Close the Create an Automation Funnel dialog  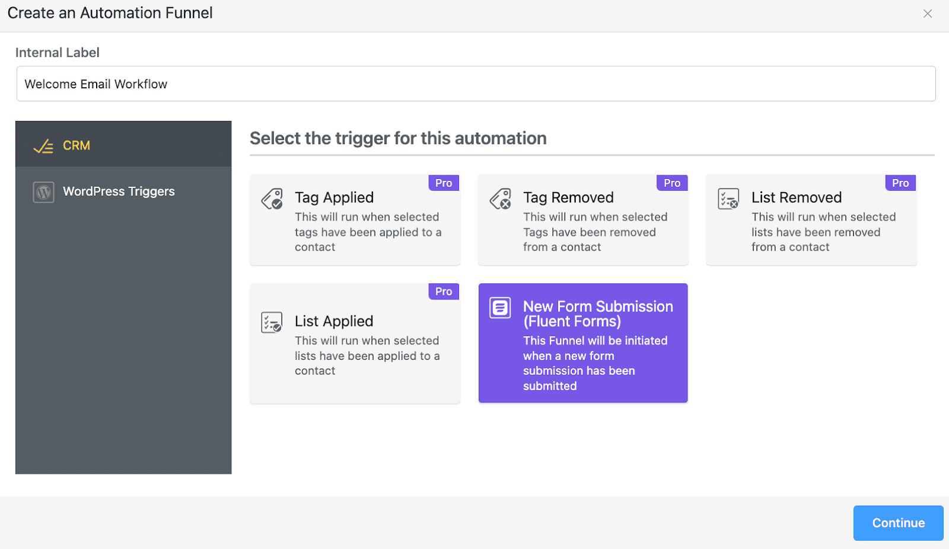coord(928,14)
